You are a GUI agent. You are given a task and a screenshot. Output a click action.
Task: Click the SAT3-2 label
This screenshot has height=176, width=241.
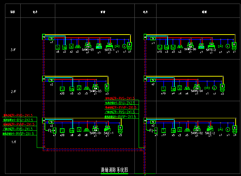[x=211, y=50]
